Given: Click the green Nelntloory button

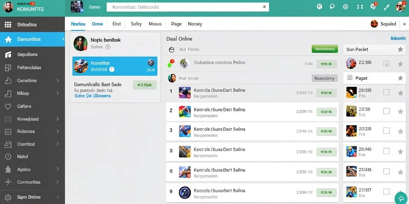Looking at the screenshot, I should coord(325,49).
